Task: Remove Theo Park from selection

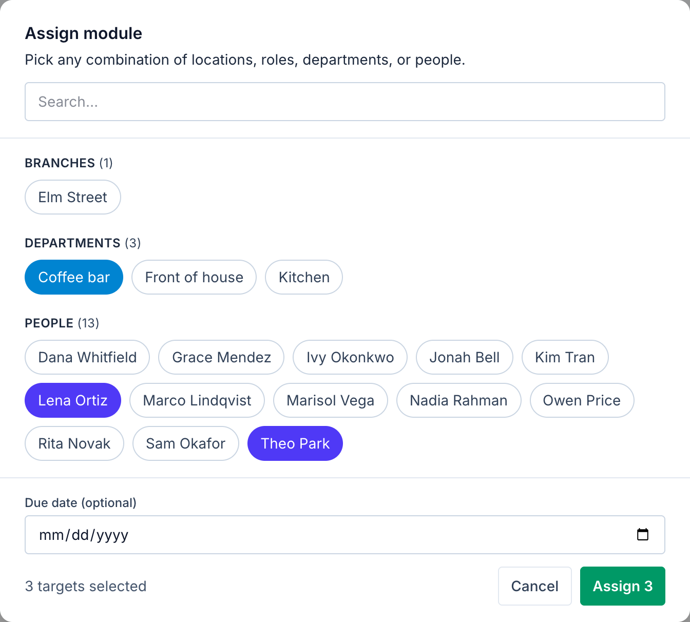Action: pos(295,443)
